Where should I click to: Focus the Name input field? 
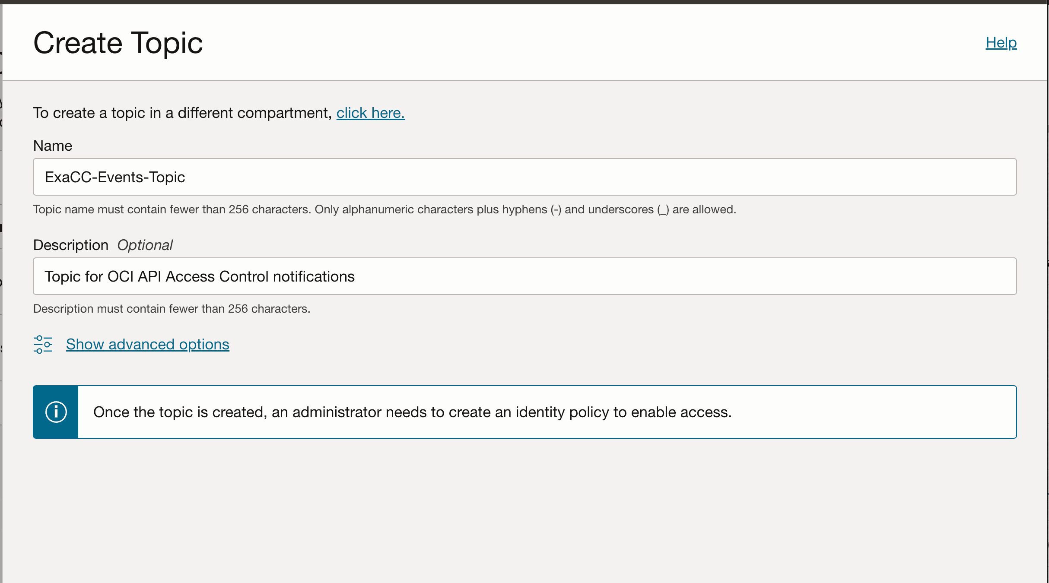(x=524, y=177)
